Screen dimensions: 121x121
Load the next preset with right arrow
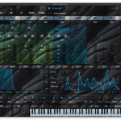coord(117,8)
